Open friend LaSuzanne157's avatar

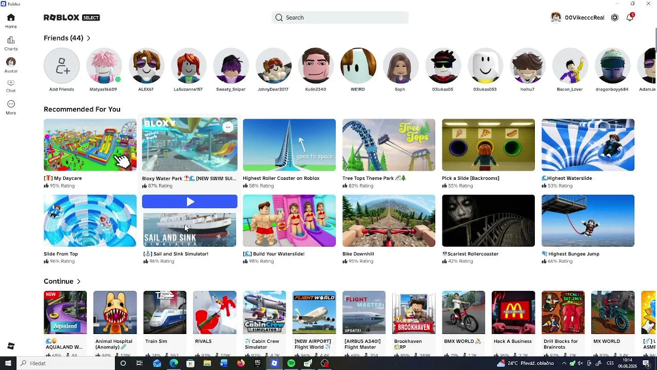[188, 66]
